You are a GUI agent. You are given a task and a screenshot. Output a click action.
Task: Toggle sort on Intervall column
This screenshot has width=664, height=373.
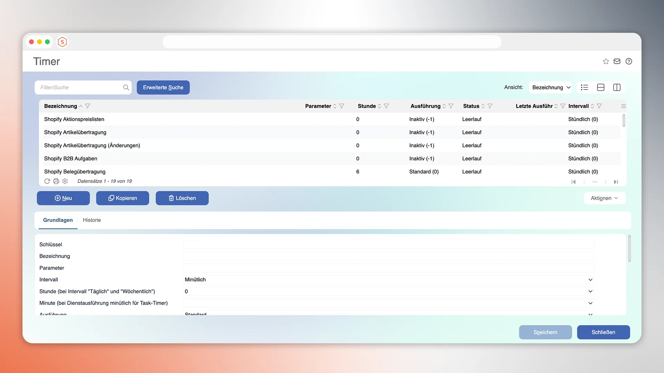[x=593, y=106]
